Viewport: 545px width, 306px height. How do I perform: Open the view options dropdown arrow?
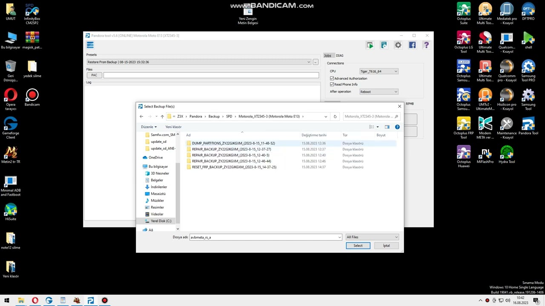tap(378, 127)
